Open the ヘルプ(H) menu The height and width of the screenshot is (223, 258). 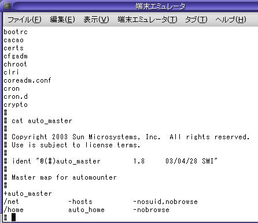[x=231, y=20]
